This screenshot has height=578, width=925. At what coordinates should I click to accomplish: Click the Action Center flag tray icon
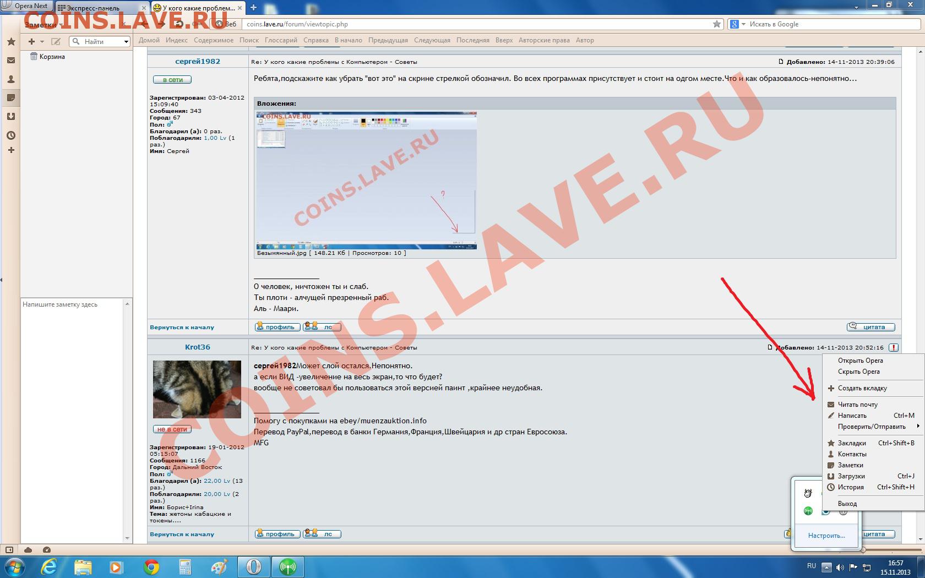853,567
